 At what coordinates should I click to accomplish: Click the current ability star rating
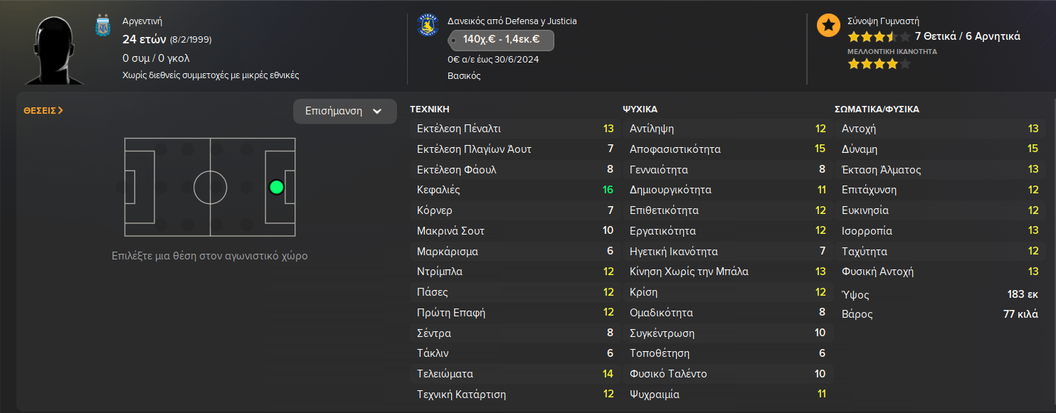point(879,36)
